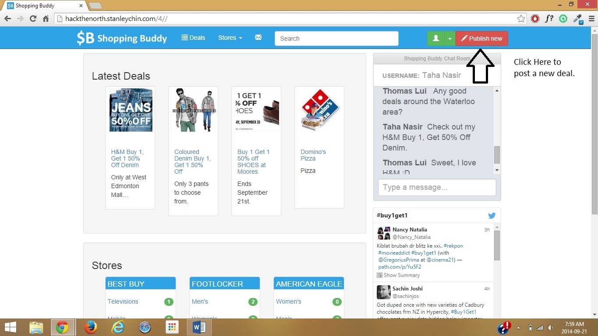Open the Twitter bird icon
The height and width of the screenshot is (336, 598).
492,216
